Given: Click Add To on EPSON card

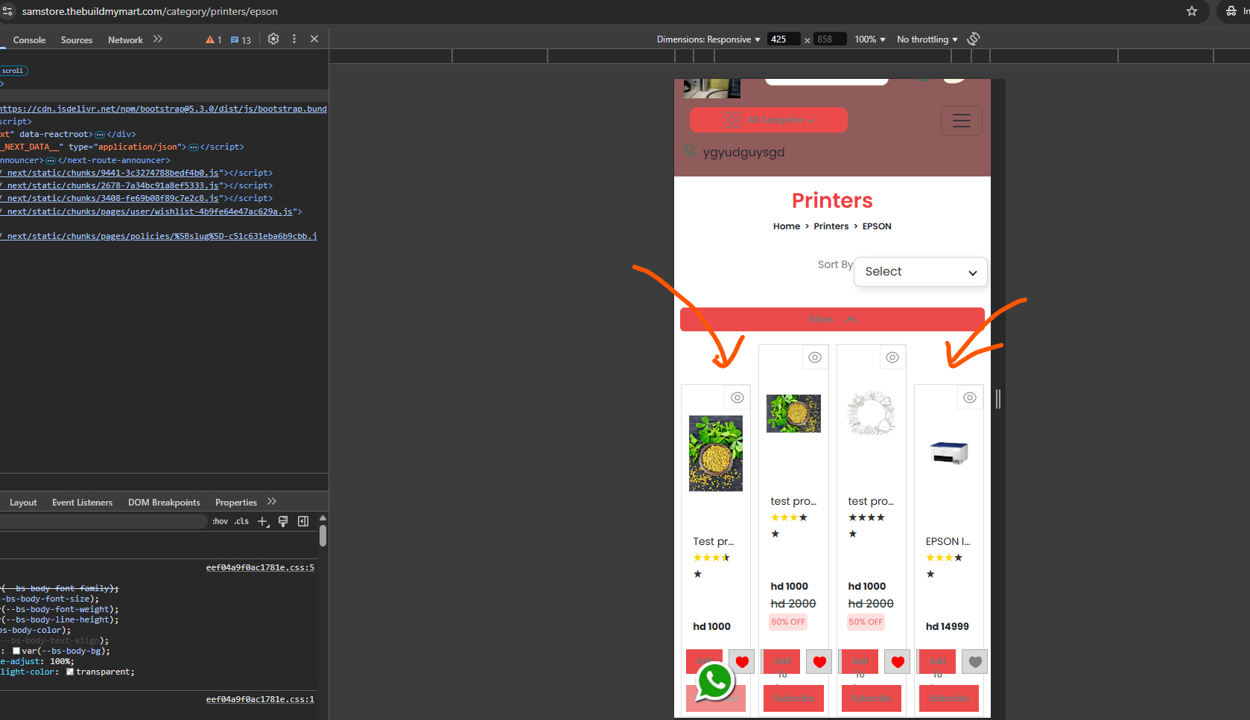Looking at the screenshot, I should pos(937,661).
